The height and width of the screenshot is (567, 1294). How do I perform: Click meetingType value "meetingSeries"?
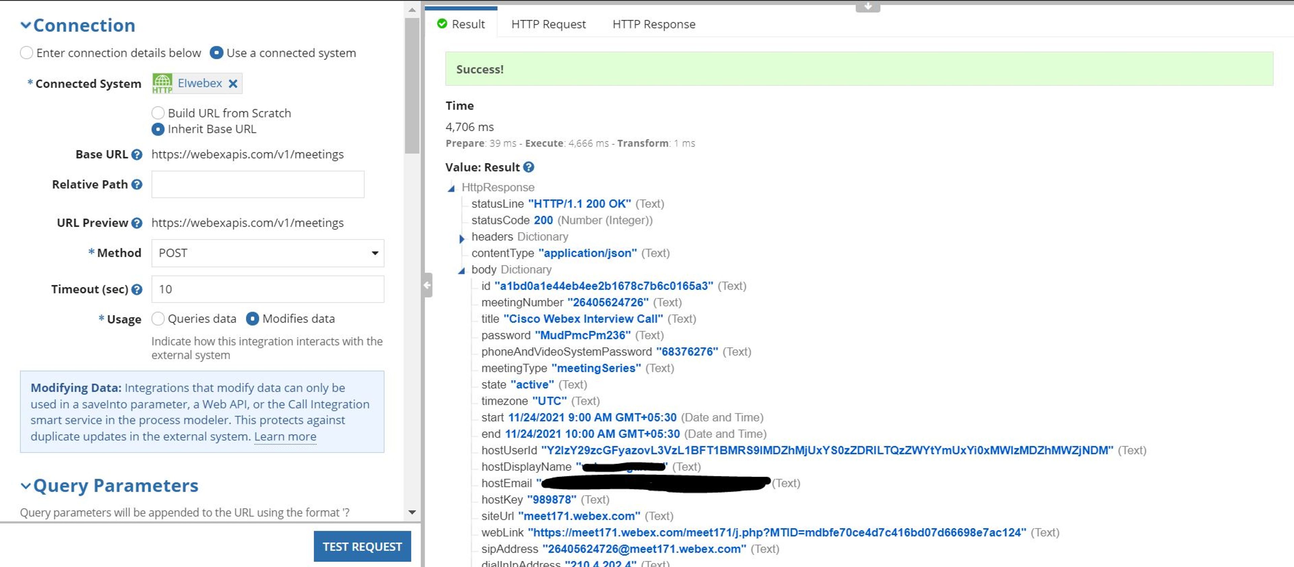[x=596, y=368]
